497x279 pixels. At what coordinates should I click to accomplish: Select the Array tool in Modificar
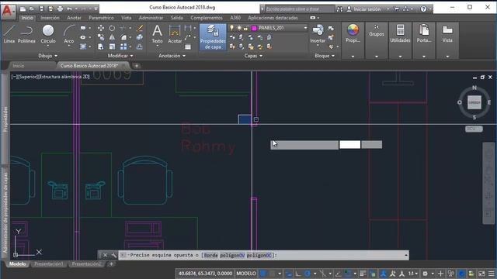(x=123, y=46)
